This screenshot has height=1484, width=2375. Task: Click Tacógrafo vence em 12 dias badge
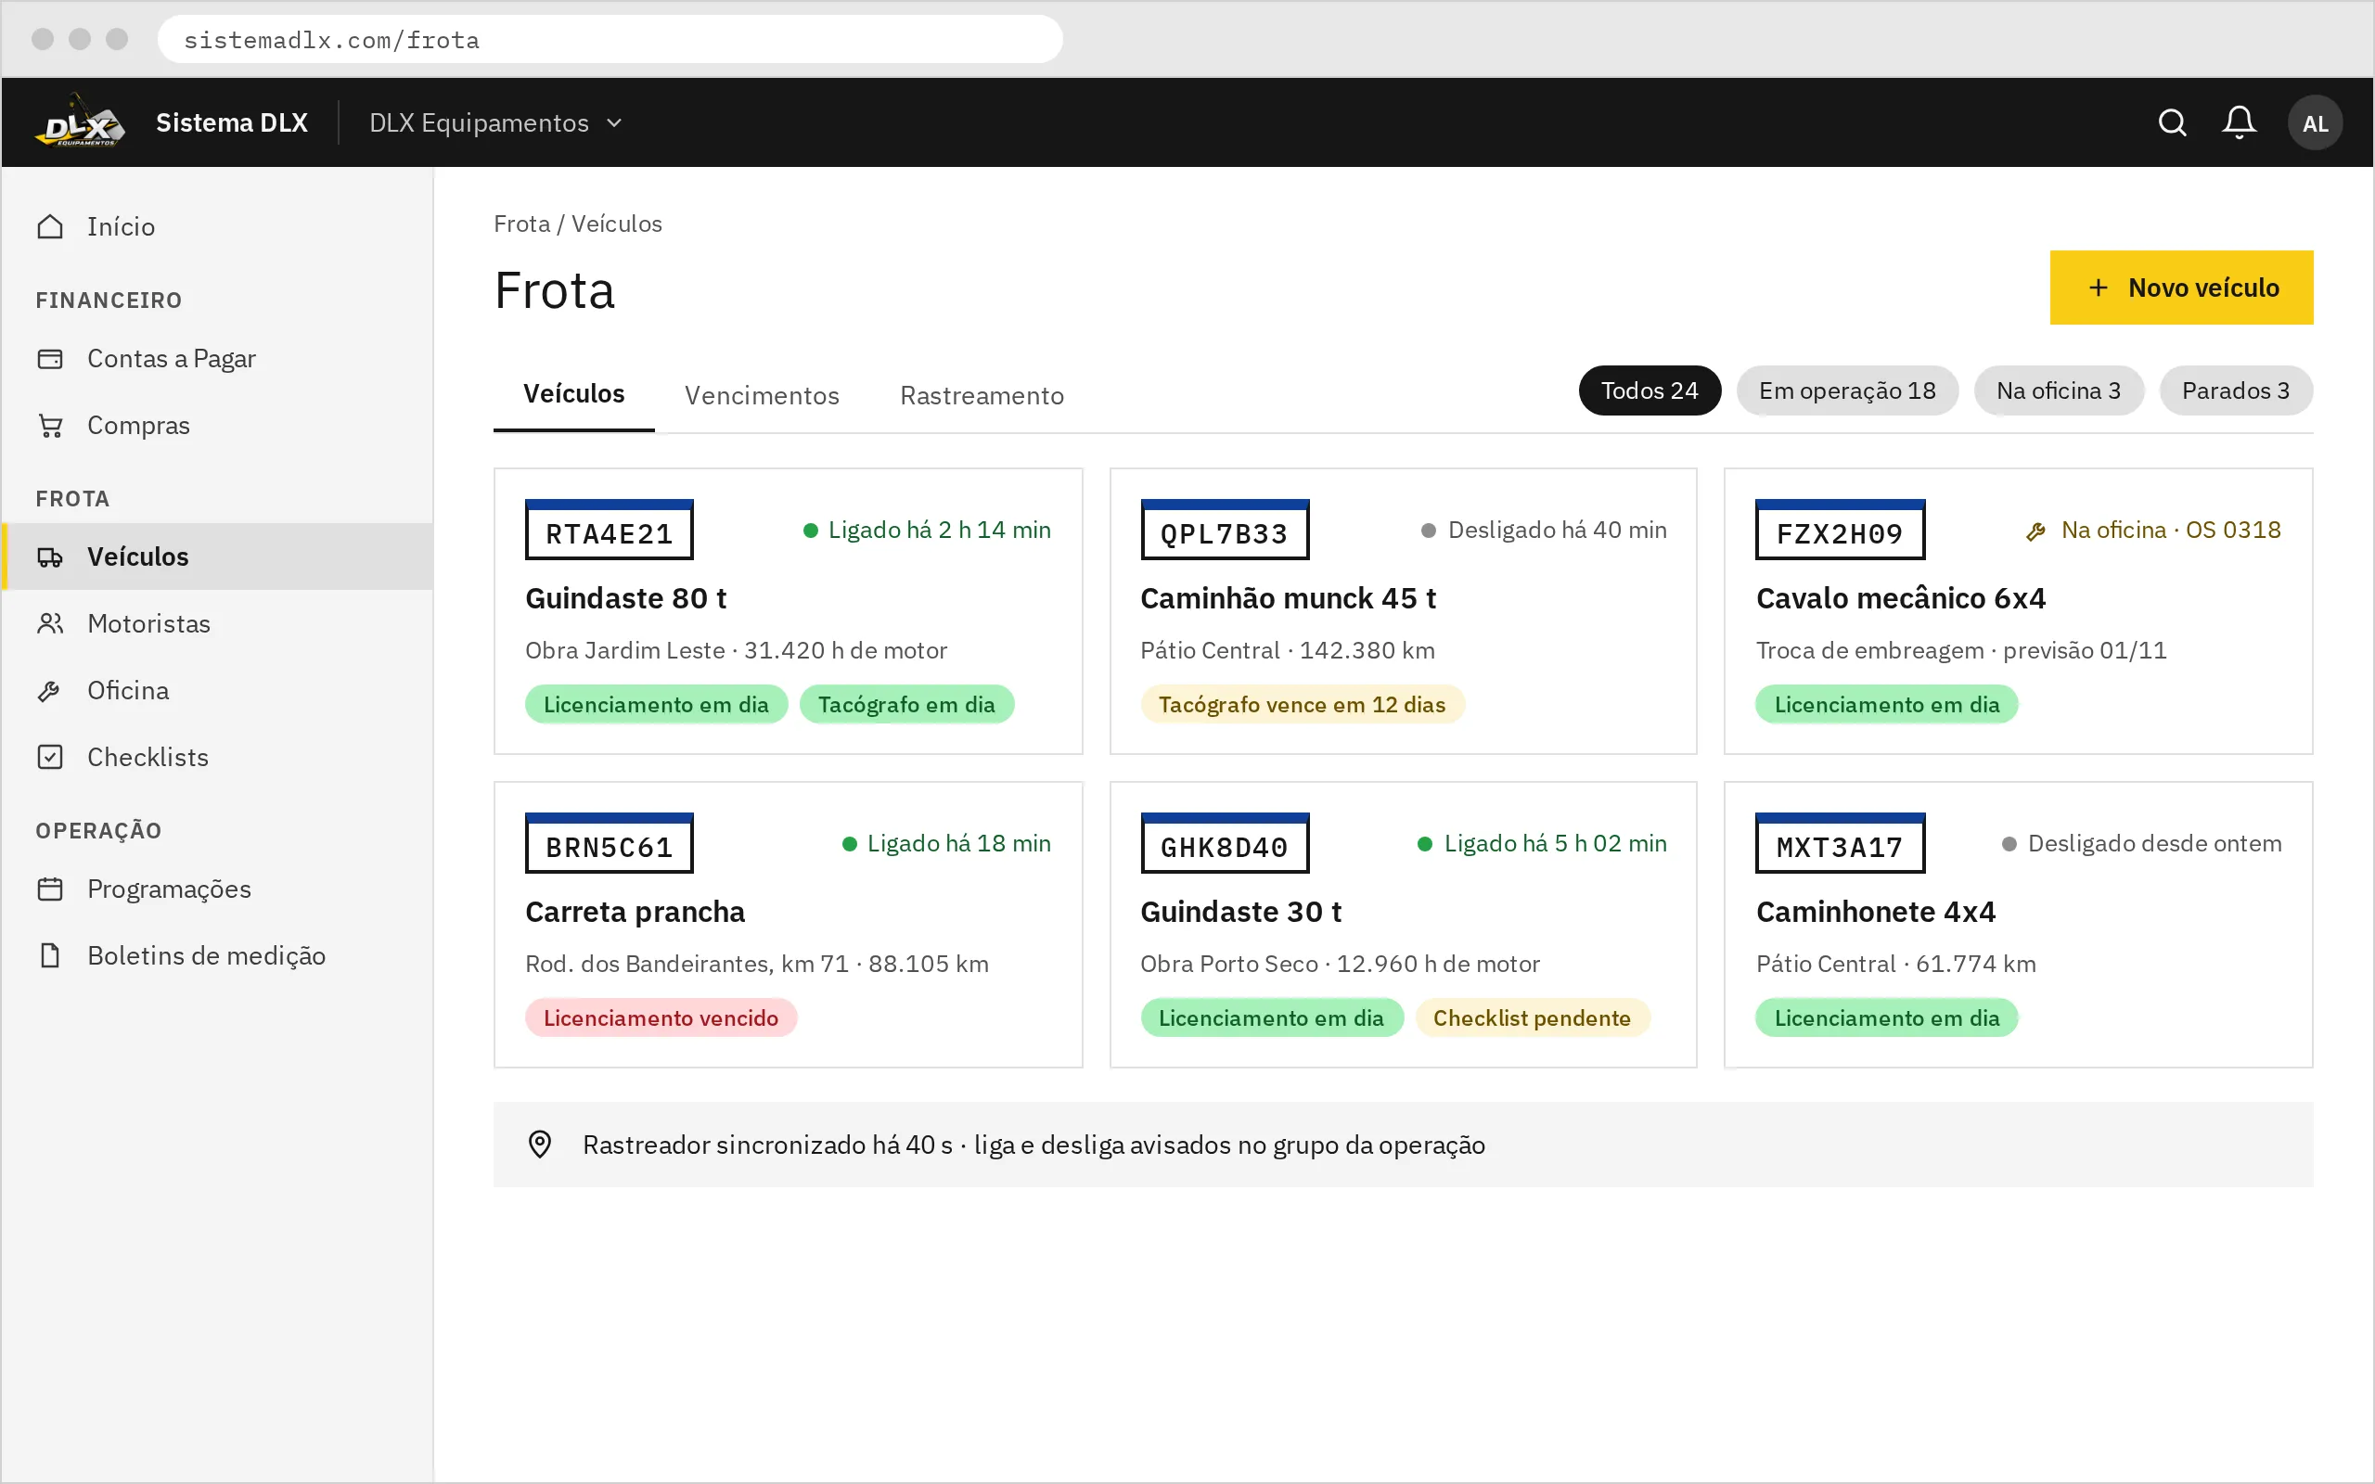(1302, 705)
